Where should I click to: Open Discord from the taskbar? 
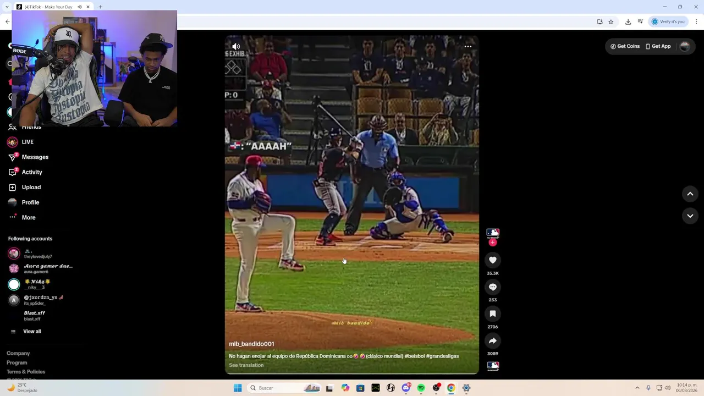[406, 388]
